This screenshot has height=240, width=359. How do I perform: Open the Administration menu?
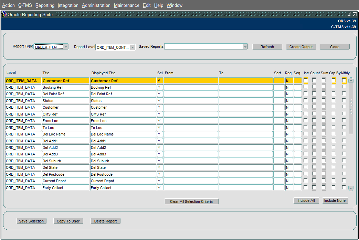pos(96,5)
